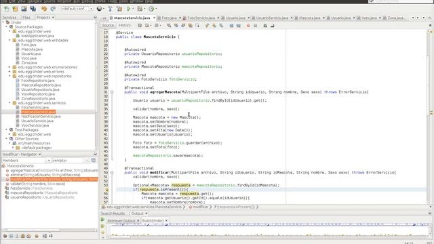Open the Search Results tab

click(113, 213)
